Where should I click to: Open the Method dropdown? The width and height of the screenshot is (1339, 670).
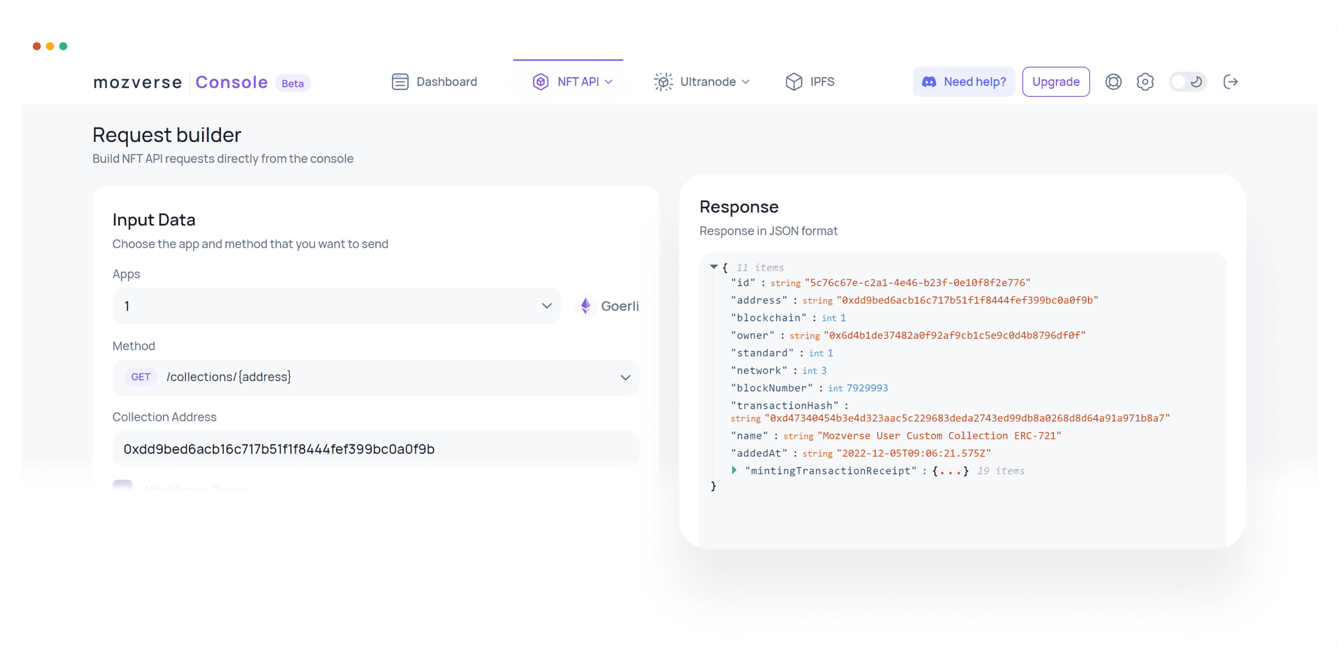pyautogui.click(x=376, y=377)
